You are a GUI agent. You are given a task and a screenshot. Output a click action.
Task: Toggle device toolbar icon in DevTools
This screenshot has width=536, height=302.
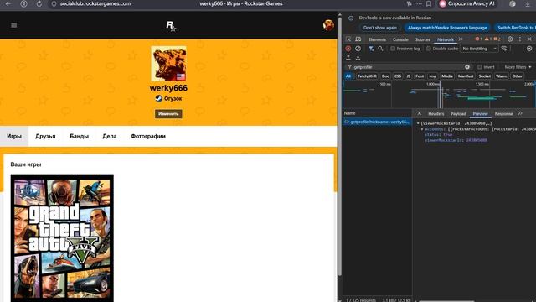(358, 39)
